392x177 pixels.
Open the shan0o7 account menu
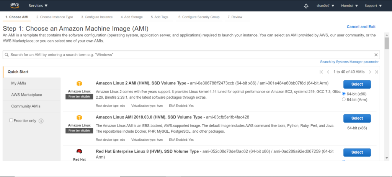click(x=325, y=6)
